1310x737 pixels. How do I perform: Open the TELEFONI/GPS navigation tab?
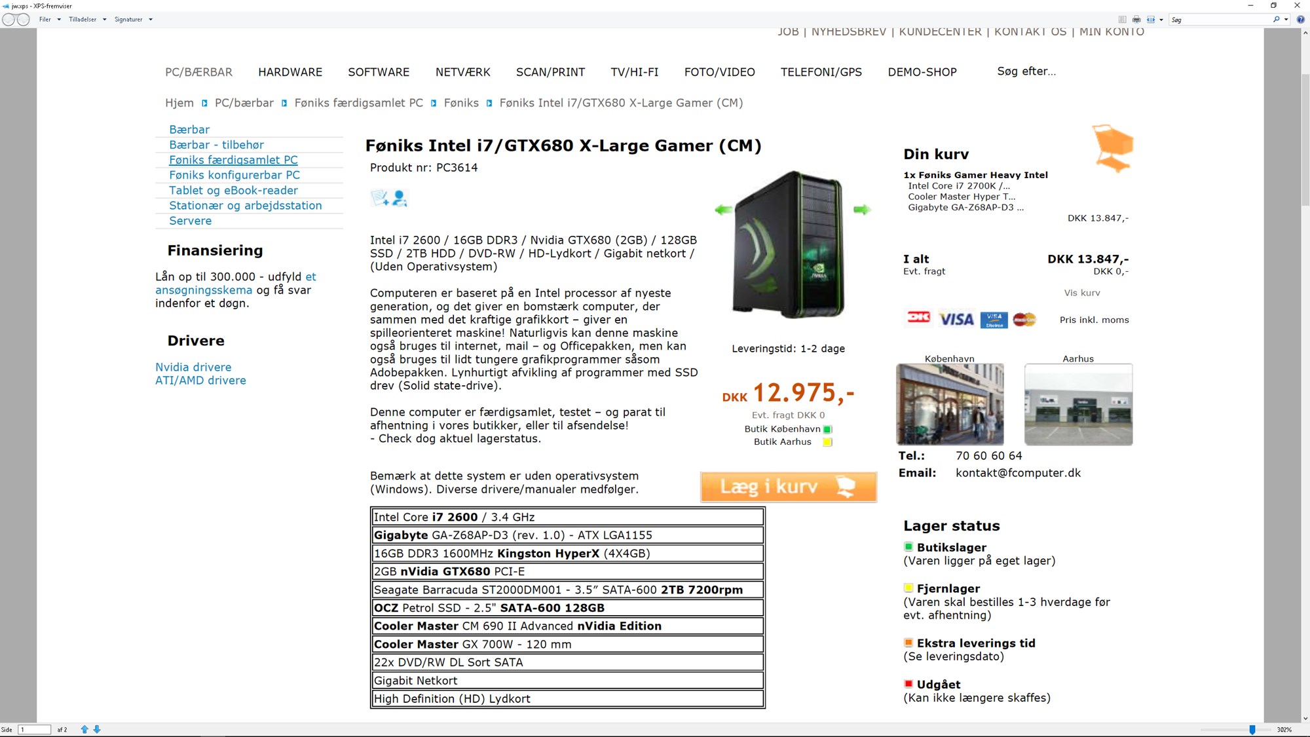click(x=821, y=72)
